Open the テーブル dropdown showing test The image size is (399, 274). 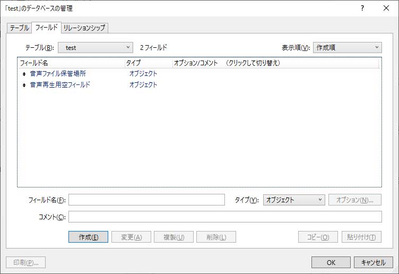click(96, 48)
